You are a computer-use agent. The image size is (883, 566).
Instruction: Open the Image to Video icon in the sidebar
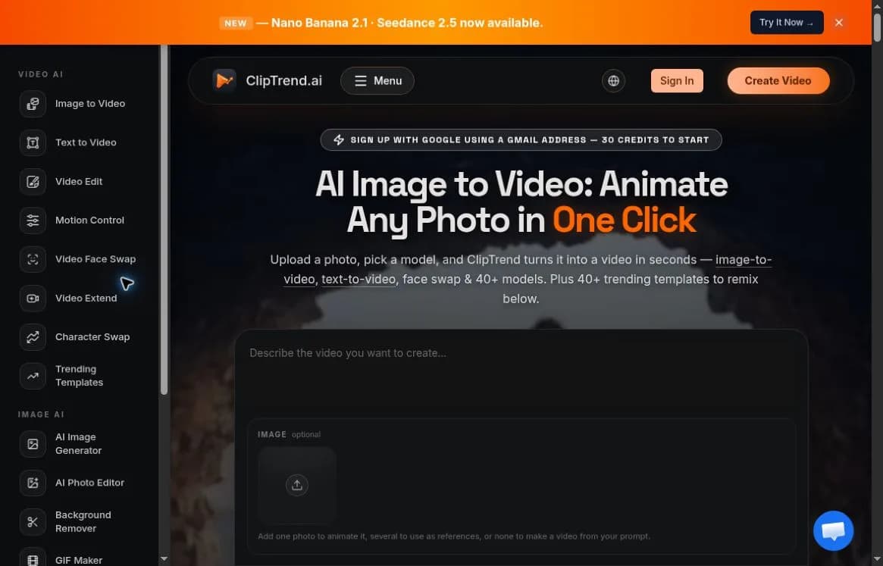[x=33, y=104]
